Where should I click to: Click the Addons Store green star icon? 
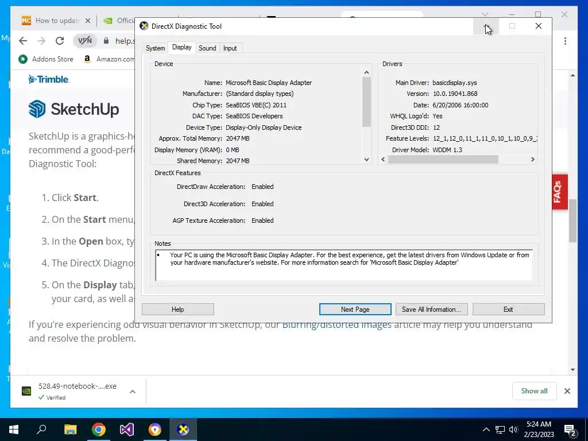23,59
